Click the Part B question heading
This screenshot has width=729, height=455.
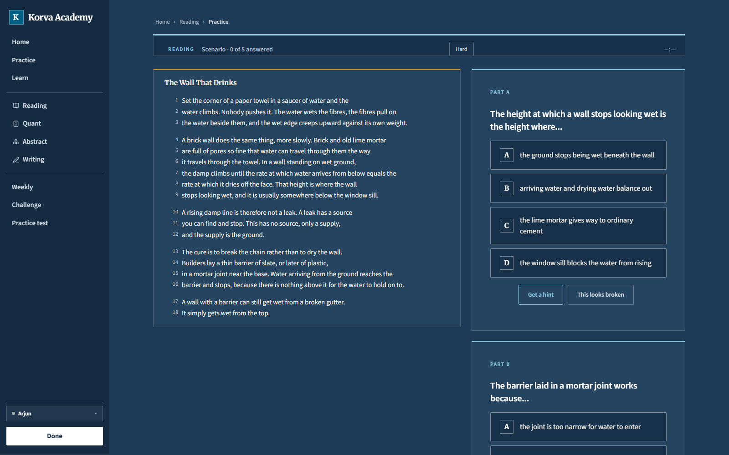click(x=564, y=392)
